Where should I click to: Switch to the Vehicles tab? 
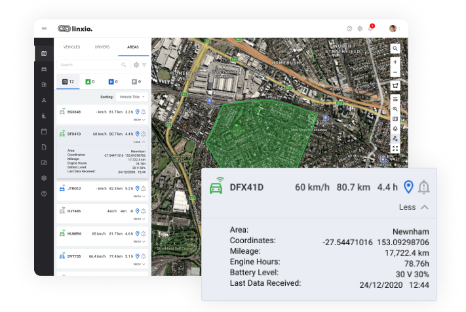[x=71, y=47]
